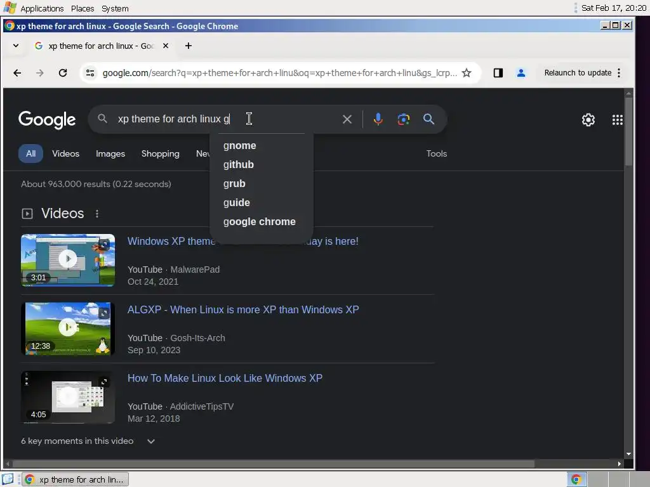Click the Chrome address bar URL
Viewport: 650px width, 487px height.
[279, 73]
